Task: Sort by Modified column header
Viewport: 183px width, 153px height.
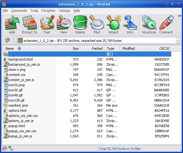Action: (135, 48)
